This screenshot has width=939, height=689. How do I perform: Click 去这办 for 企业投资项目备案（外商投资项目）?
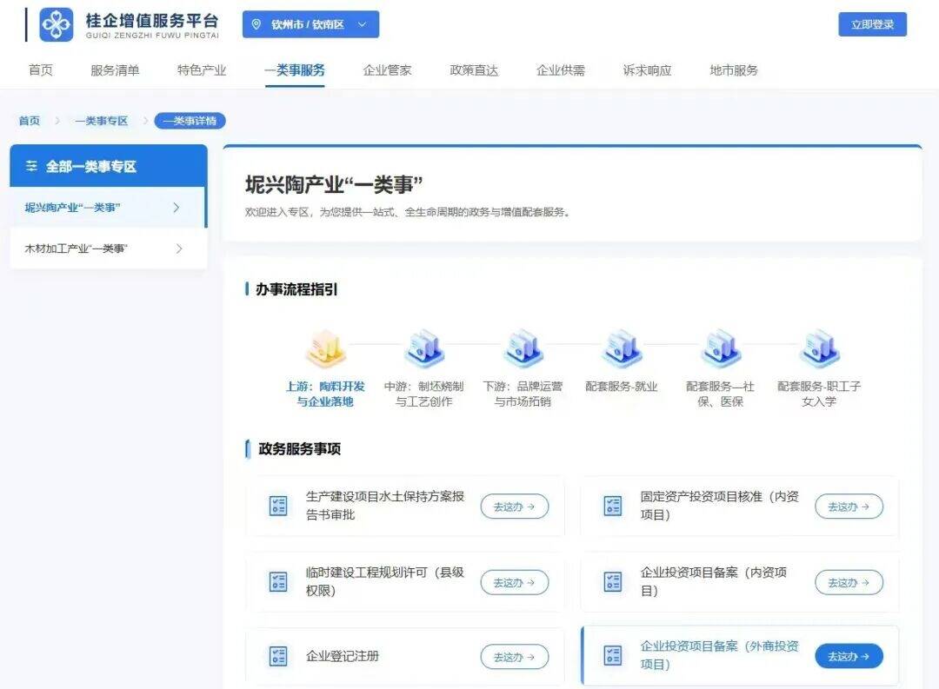(849, 656)
